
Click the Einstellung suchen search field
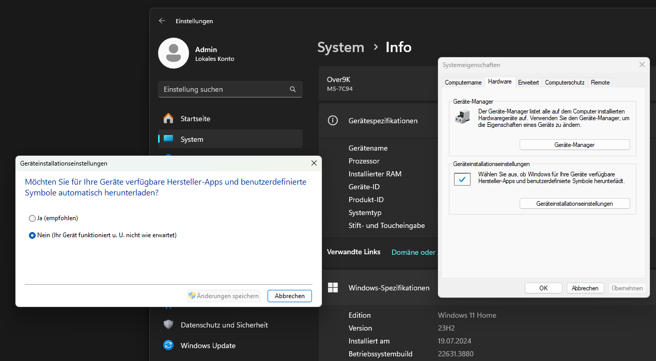[225, 89]
